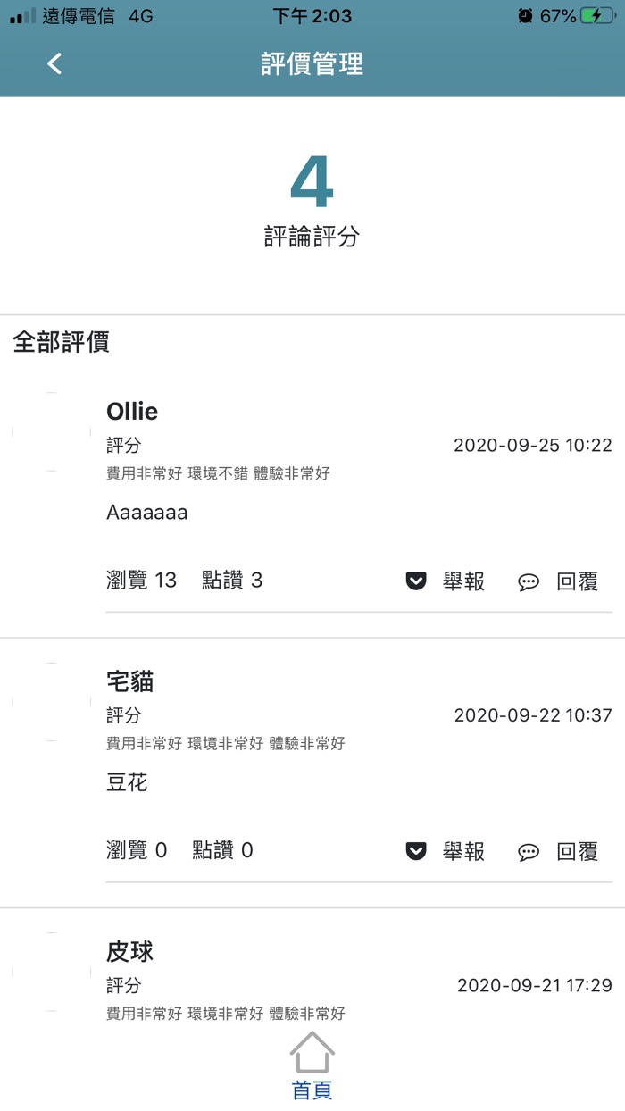
Task: Tap 瀏覽 0 view count on 宅貓's review
Action: 138,851
